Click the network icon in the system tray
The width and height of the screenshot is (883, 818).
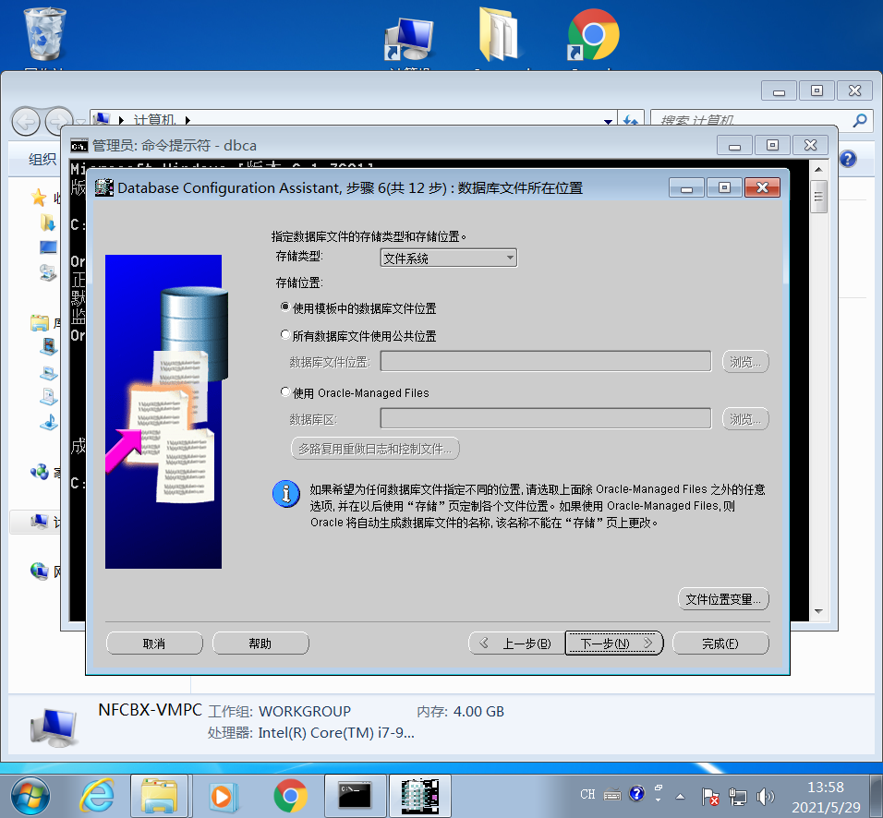737,794
